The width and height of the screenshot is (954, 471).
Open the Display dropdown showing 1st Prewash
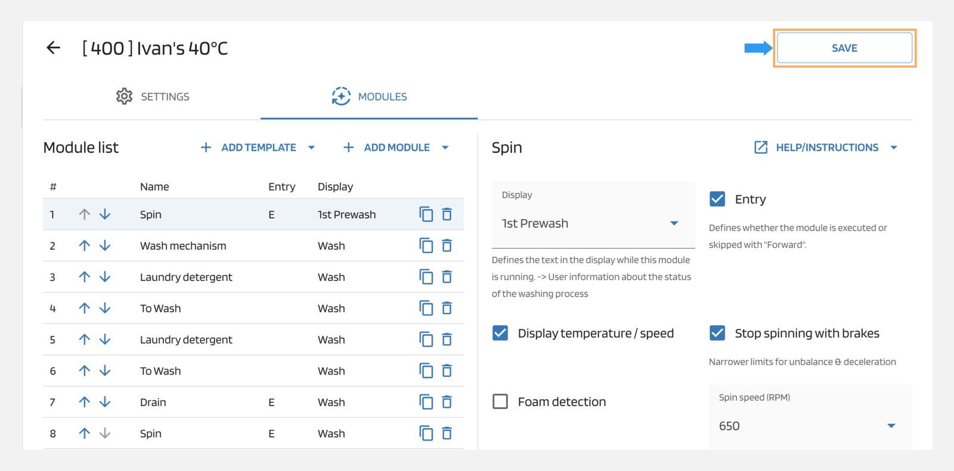click(593, 223)
